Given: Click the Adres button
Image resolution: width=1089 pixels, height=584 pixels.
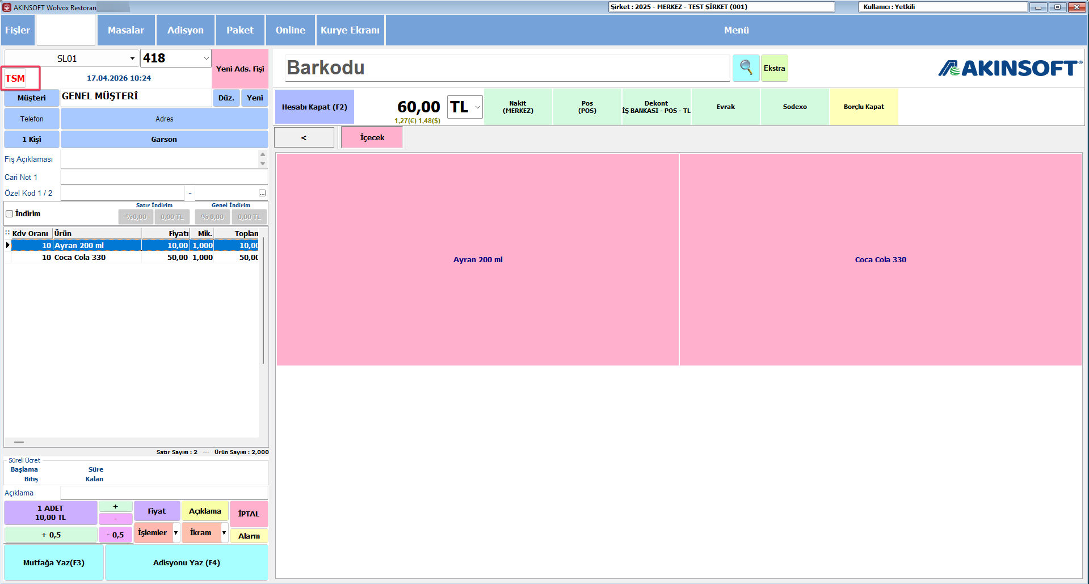Looking at the screenshot, I should (x=164, y=119).
